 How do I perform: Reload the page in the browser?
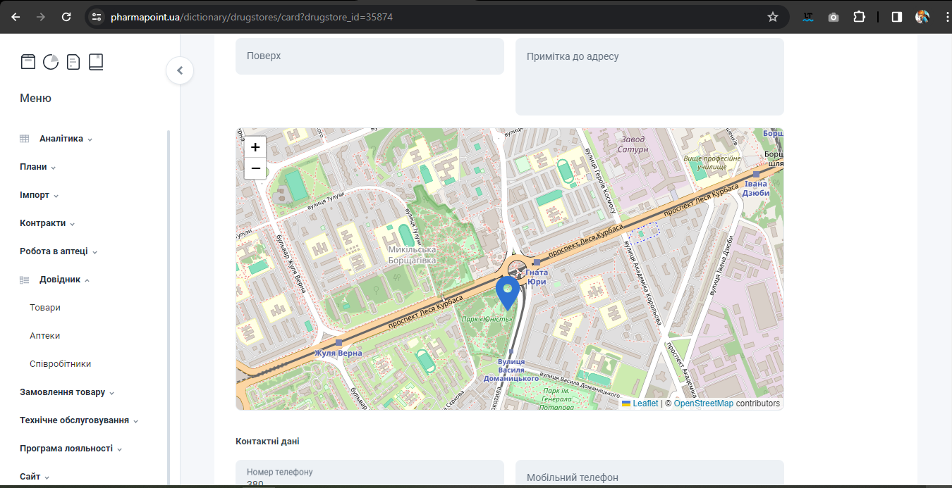66,17
